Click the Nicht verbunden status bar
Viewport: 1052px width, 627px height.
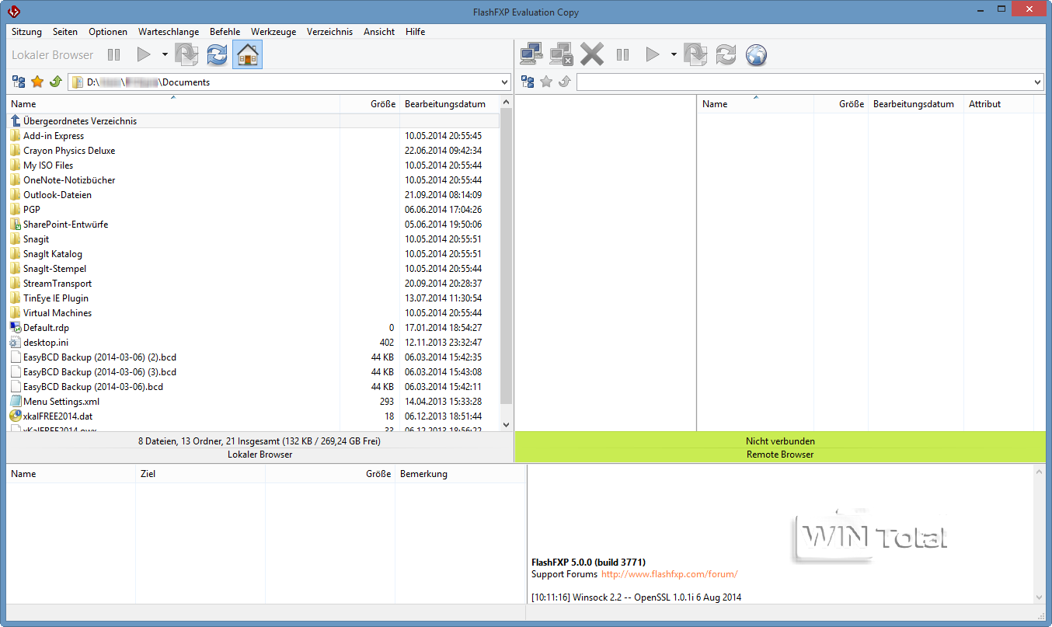coord(780,441)
